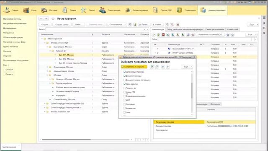The width and height of the screenshot is (268, 151).
Task: Click the first icon in Номенклатура toolbar
Action: point(154,34)
